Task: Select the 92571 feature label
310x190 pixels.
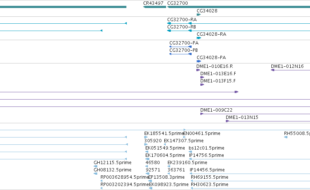Action: coord(153,170)
